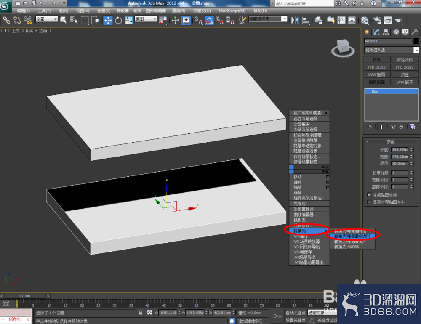Open the Utilities panel hammer tab
Image resolution: width=421 pixels, height=324 pixels.
coord(415,32)
